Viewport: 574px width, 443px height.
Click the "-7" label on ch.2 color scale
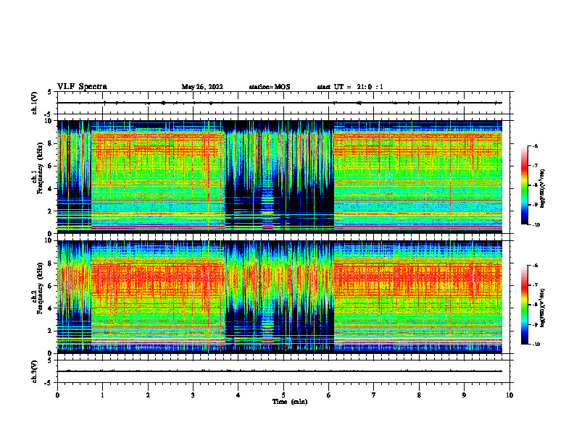[535, 285]
